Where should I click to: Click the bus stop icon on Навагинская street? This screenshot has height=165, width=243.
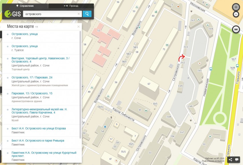coord(211,69)
